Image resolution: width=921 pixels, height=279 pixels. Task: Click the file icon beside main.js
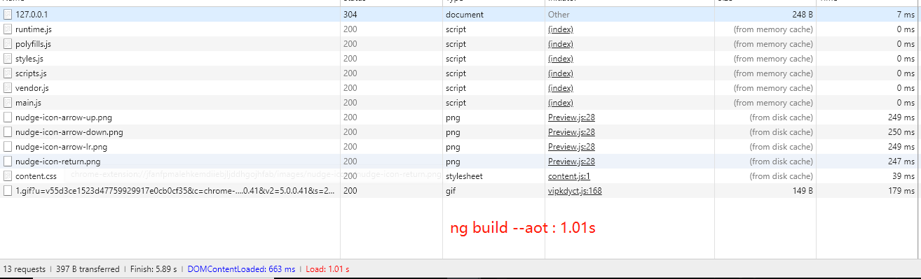[8, 103]
